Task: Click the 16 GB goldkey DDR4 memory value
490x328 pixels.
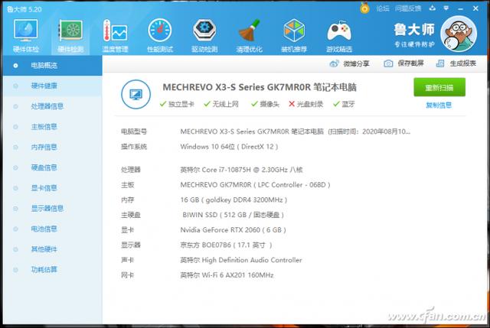Action: (x=234, y=200)
